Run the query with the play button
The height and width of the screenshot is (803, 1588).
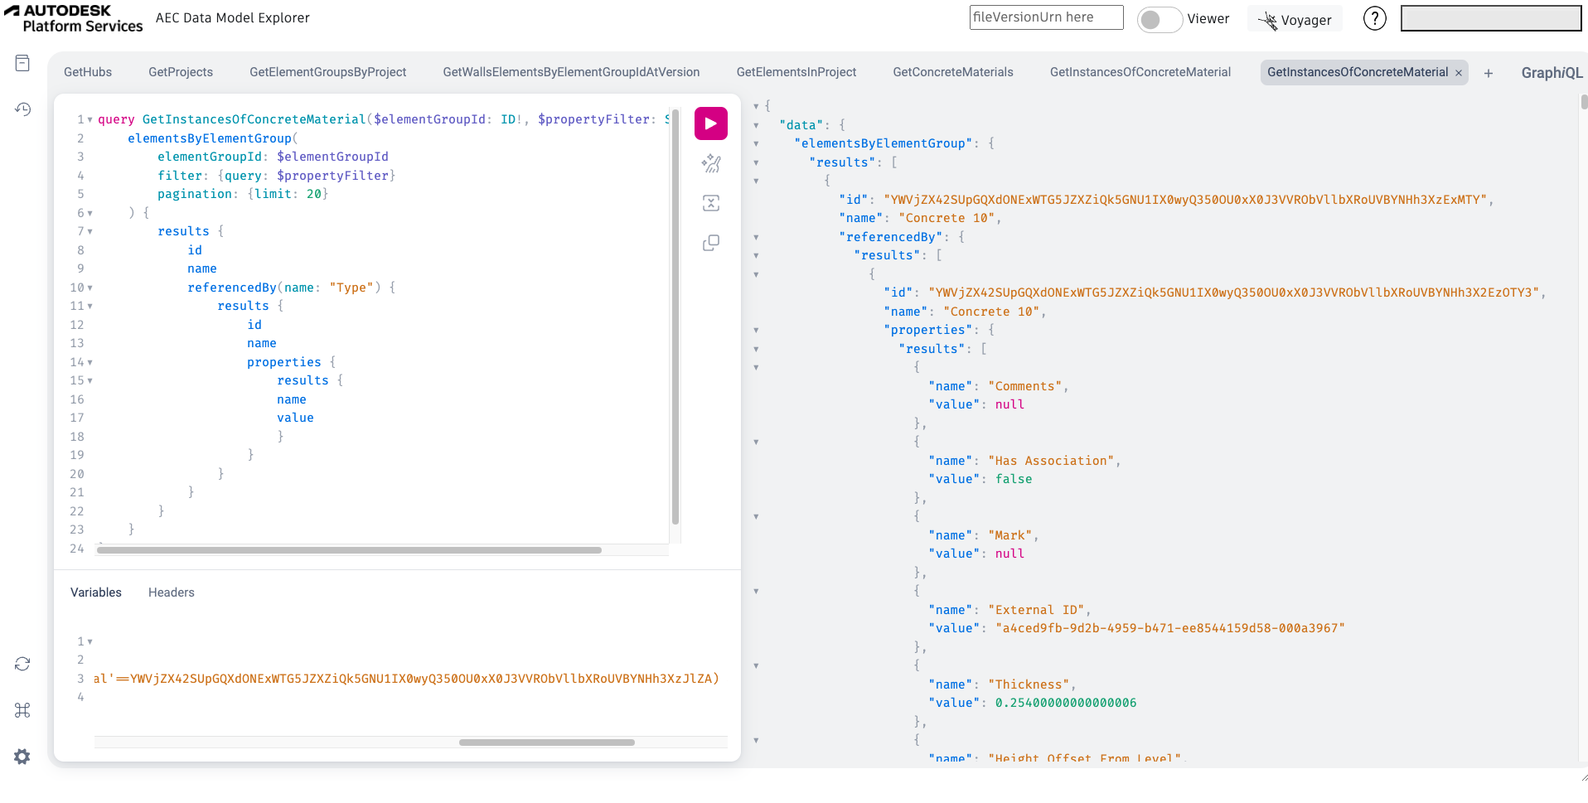click(x=710, y=123)
